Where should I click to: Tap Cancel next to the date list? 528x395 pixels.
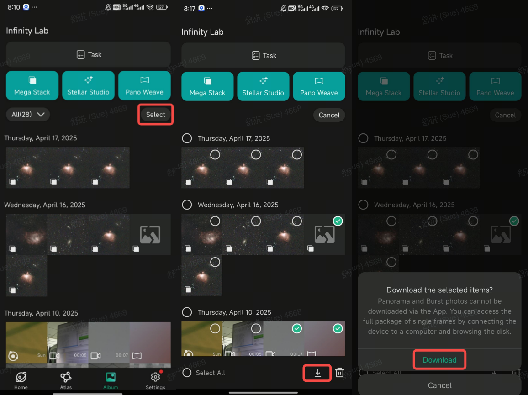tap(329, 115)
